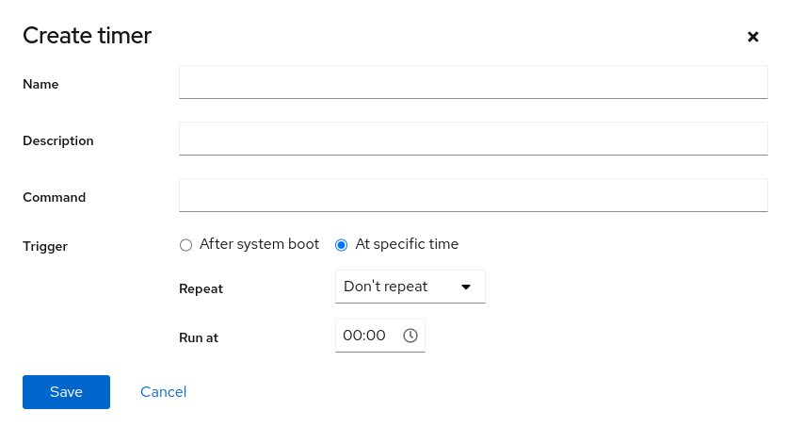Click the 'After system boot' option text
The image size is (788, 427).
pos(260,244)
